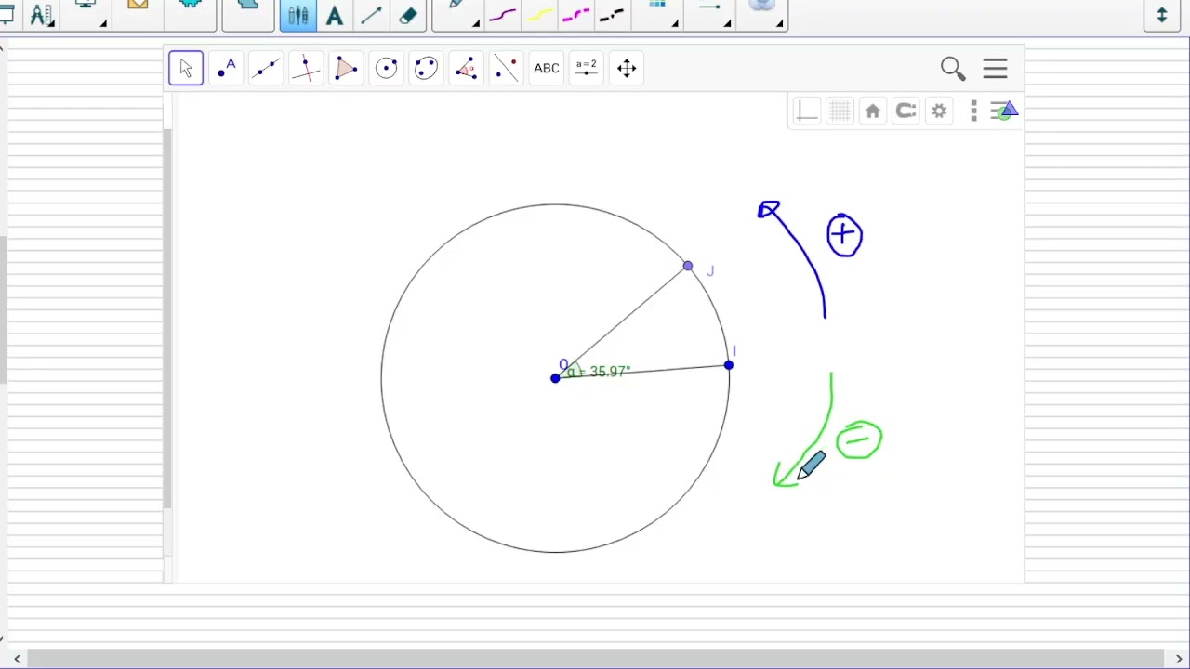This screenshot has width=1190, height=669.
Task: Select the whiteboard text A tool
Action: [335, 16]
